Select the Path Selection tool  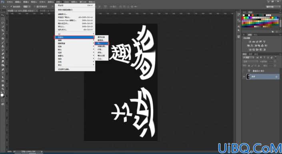coord(3,77)
